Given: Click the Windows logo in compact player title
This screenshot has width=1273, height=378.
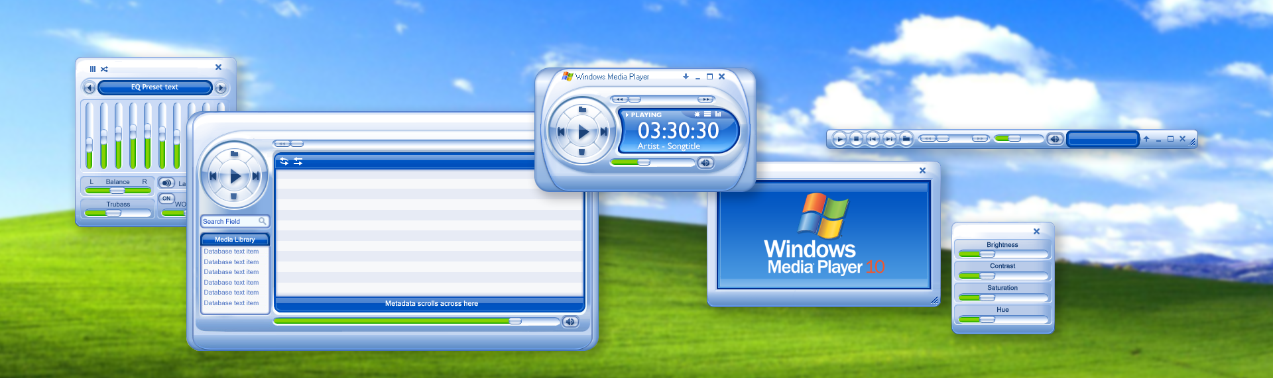Looking at the screenshot, I should [568, 76].
